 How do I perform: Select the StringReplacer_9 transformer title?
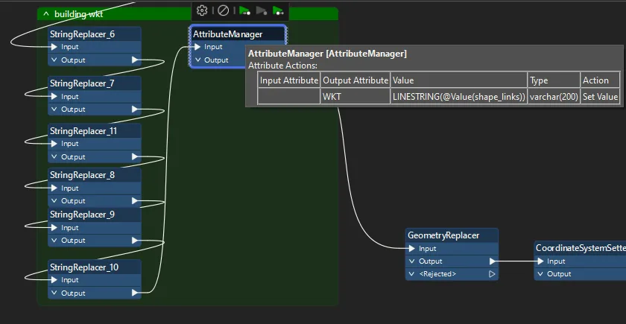tap(82, 215)
